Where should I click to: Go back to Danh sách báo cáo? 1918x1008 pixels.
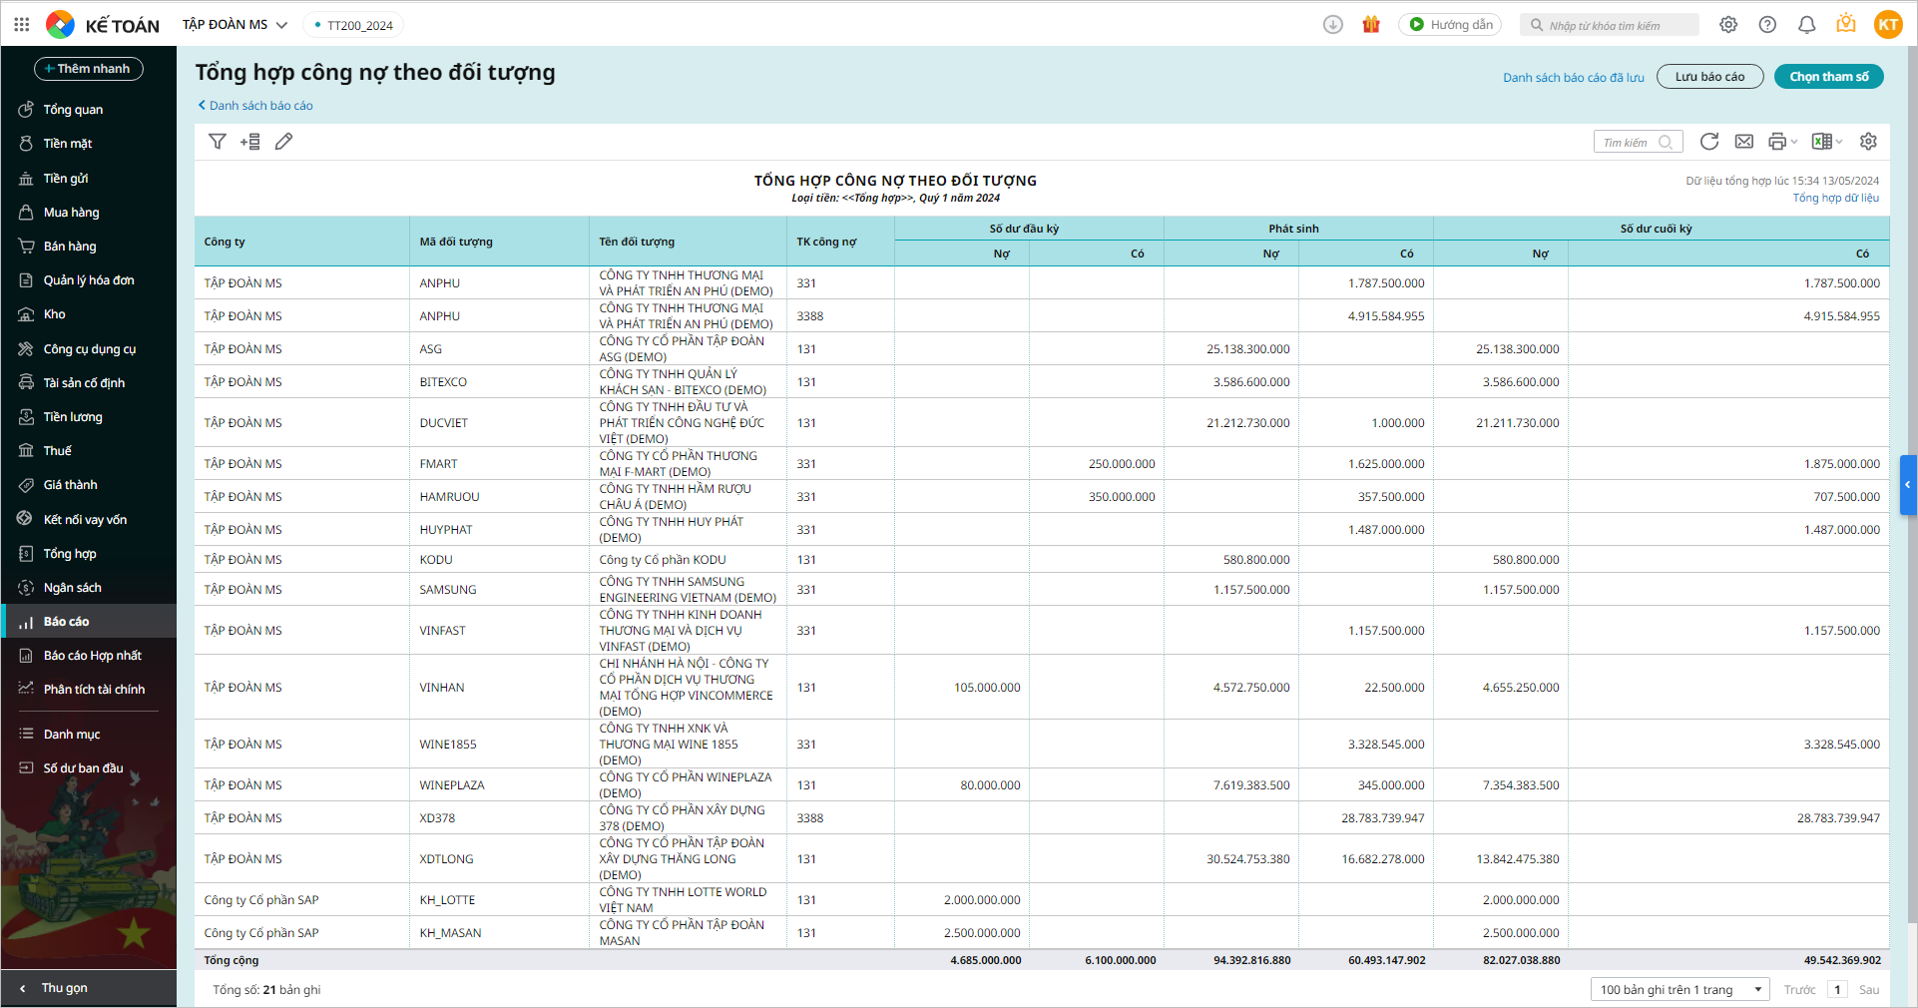pyautogui.click(x=255, y=106)
